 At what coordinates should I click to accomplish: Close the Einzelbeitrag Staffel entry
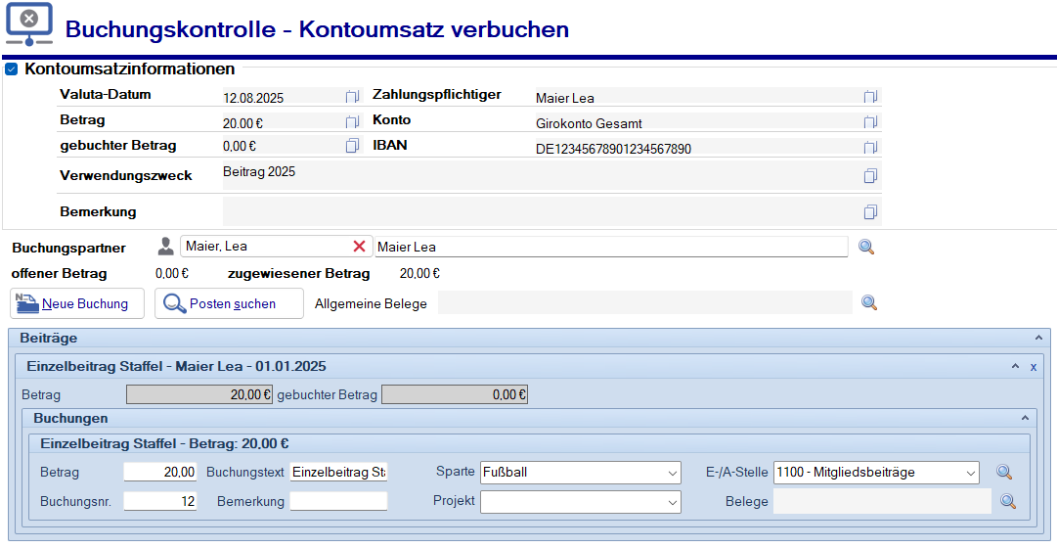pos(1034,366)
